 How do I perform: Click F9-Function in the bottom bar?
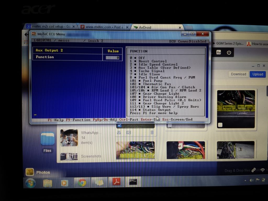(78, 120)
